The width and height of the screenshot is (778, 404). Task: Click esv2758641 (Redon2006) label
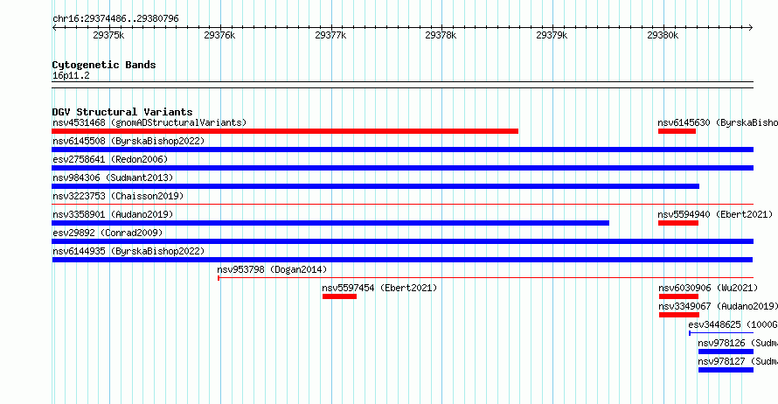[110, 159]
